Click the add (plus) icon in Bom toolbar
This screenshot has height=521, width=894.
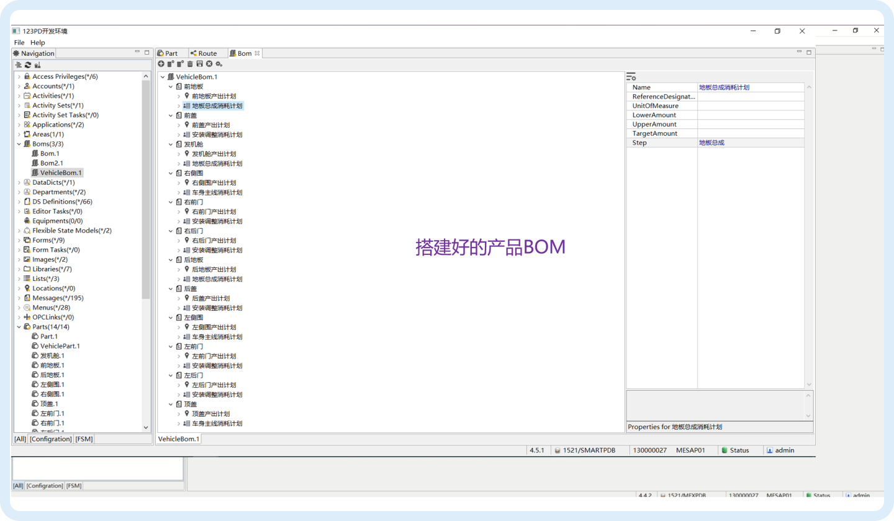coord(161,64)
